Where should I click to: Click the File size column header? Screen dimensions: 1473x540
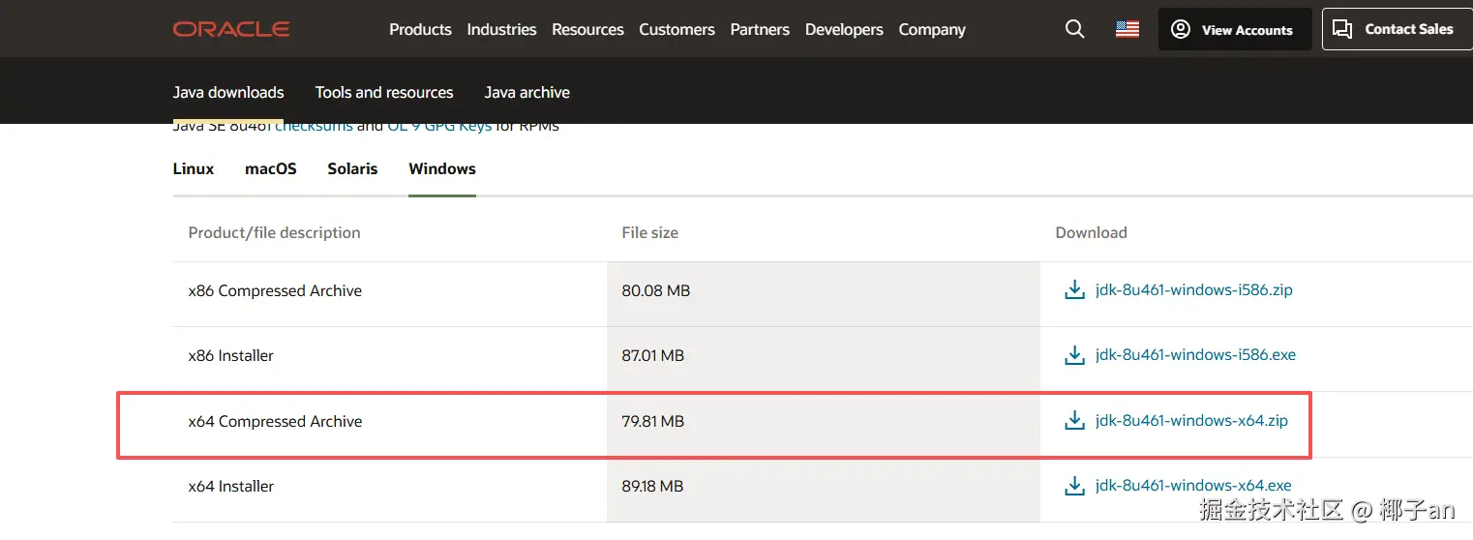[649, 232]
